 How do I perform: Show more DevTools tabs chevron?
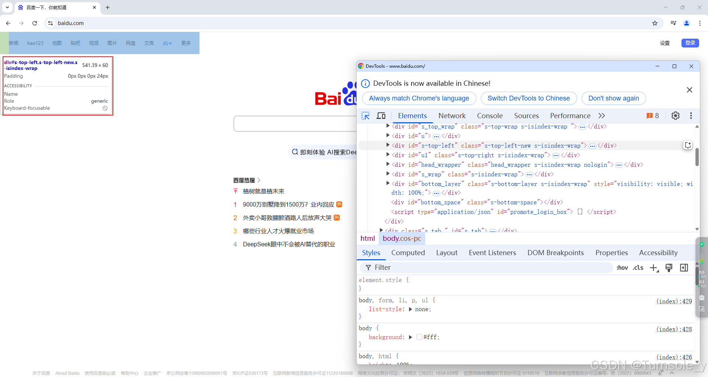tap(601, 116)
